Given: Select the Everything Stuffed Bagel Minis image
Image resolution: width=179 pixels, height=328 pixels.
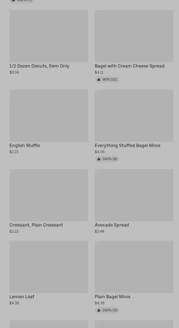Looking at the screenshot, I should tap(134, 116).
